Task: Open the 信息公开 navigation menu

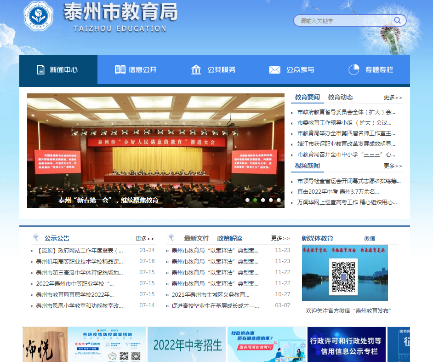Action: (x=137, y=69)
